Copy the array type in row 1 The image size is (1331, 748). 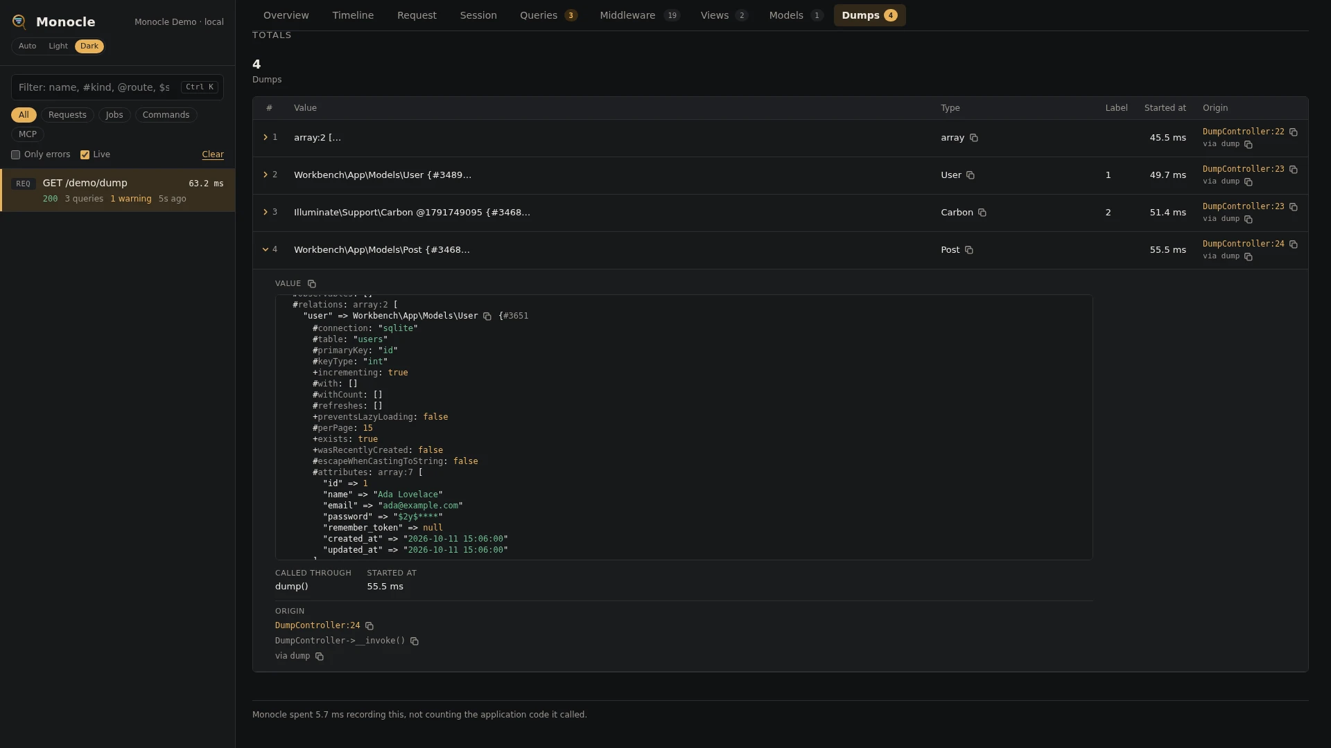coord(974,138)
